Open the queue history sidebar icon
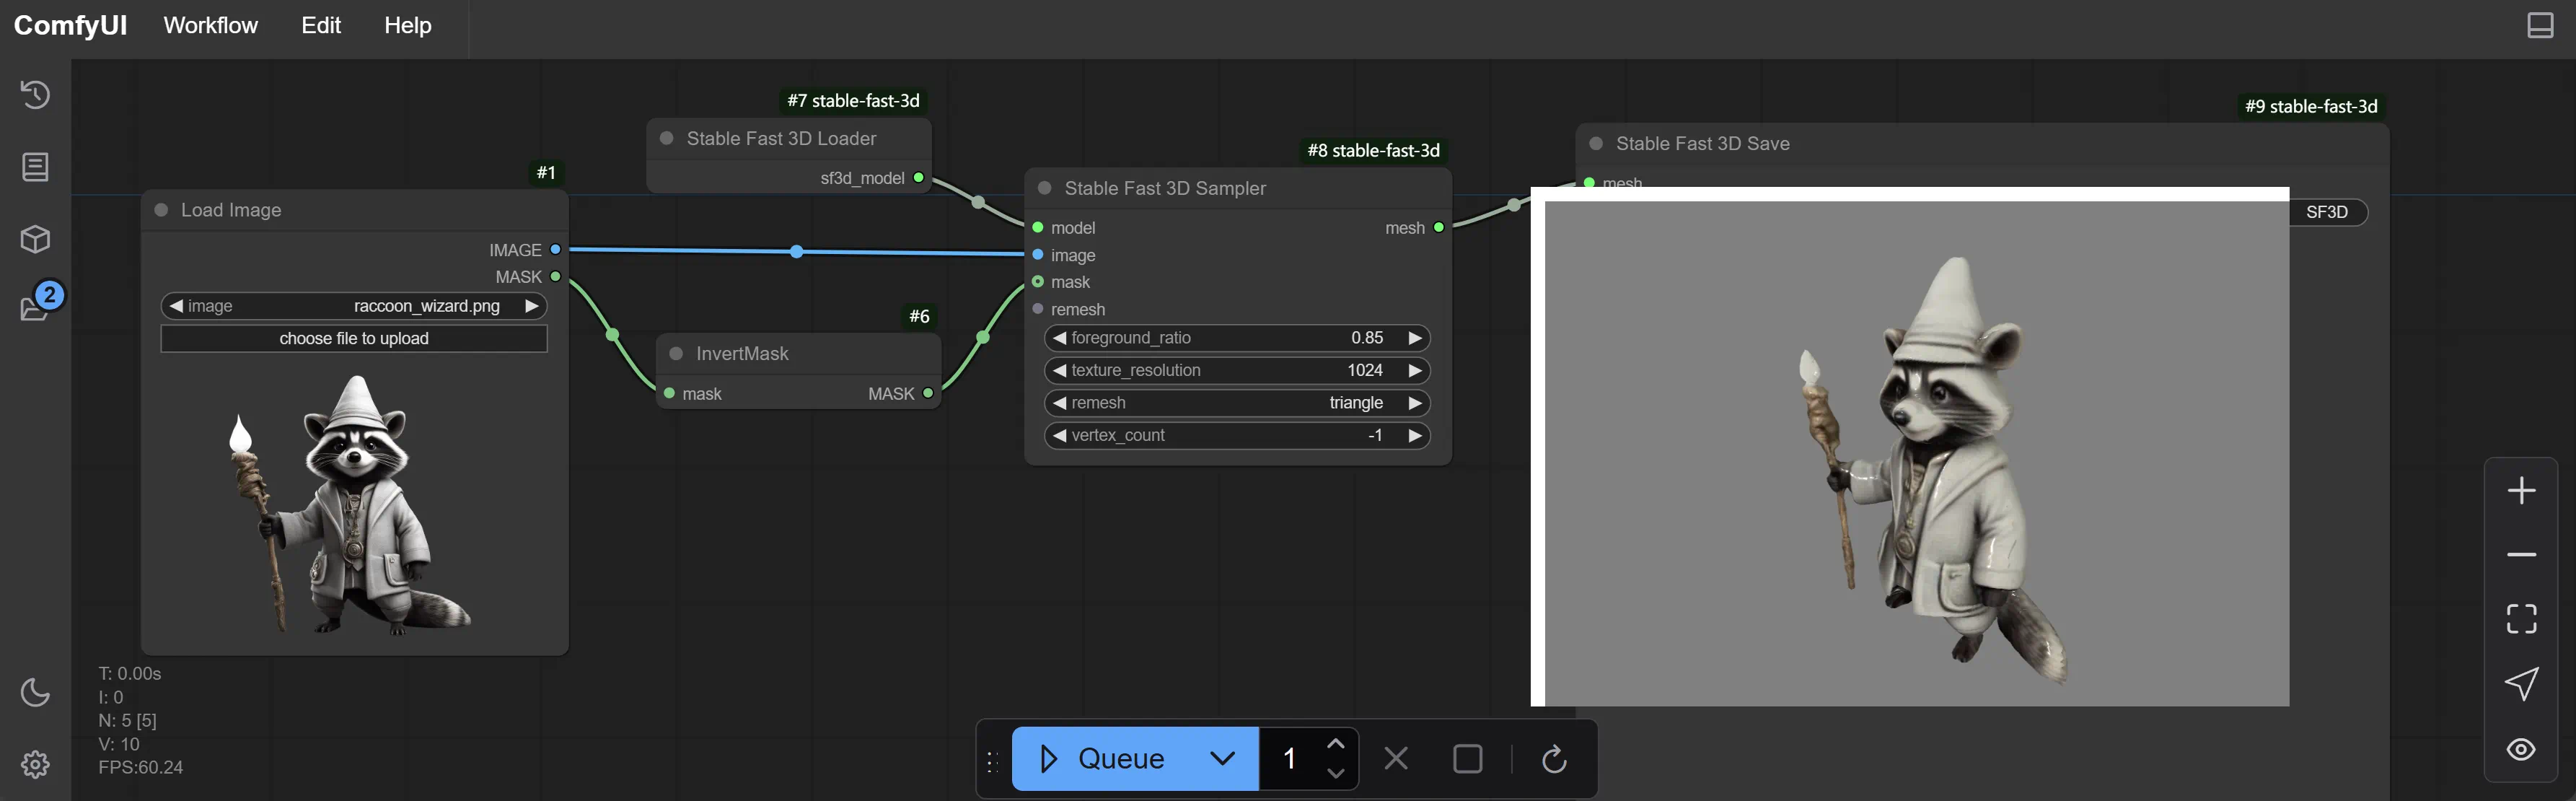This screenshot has height=801, width=2576. (x=35, y=94)
